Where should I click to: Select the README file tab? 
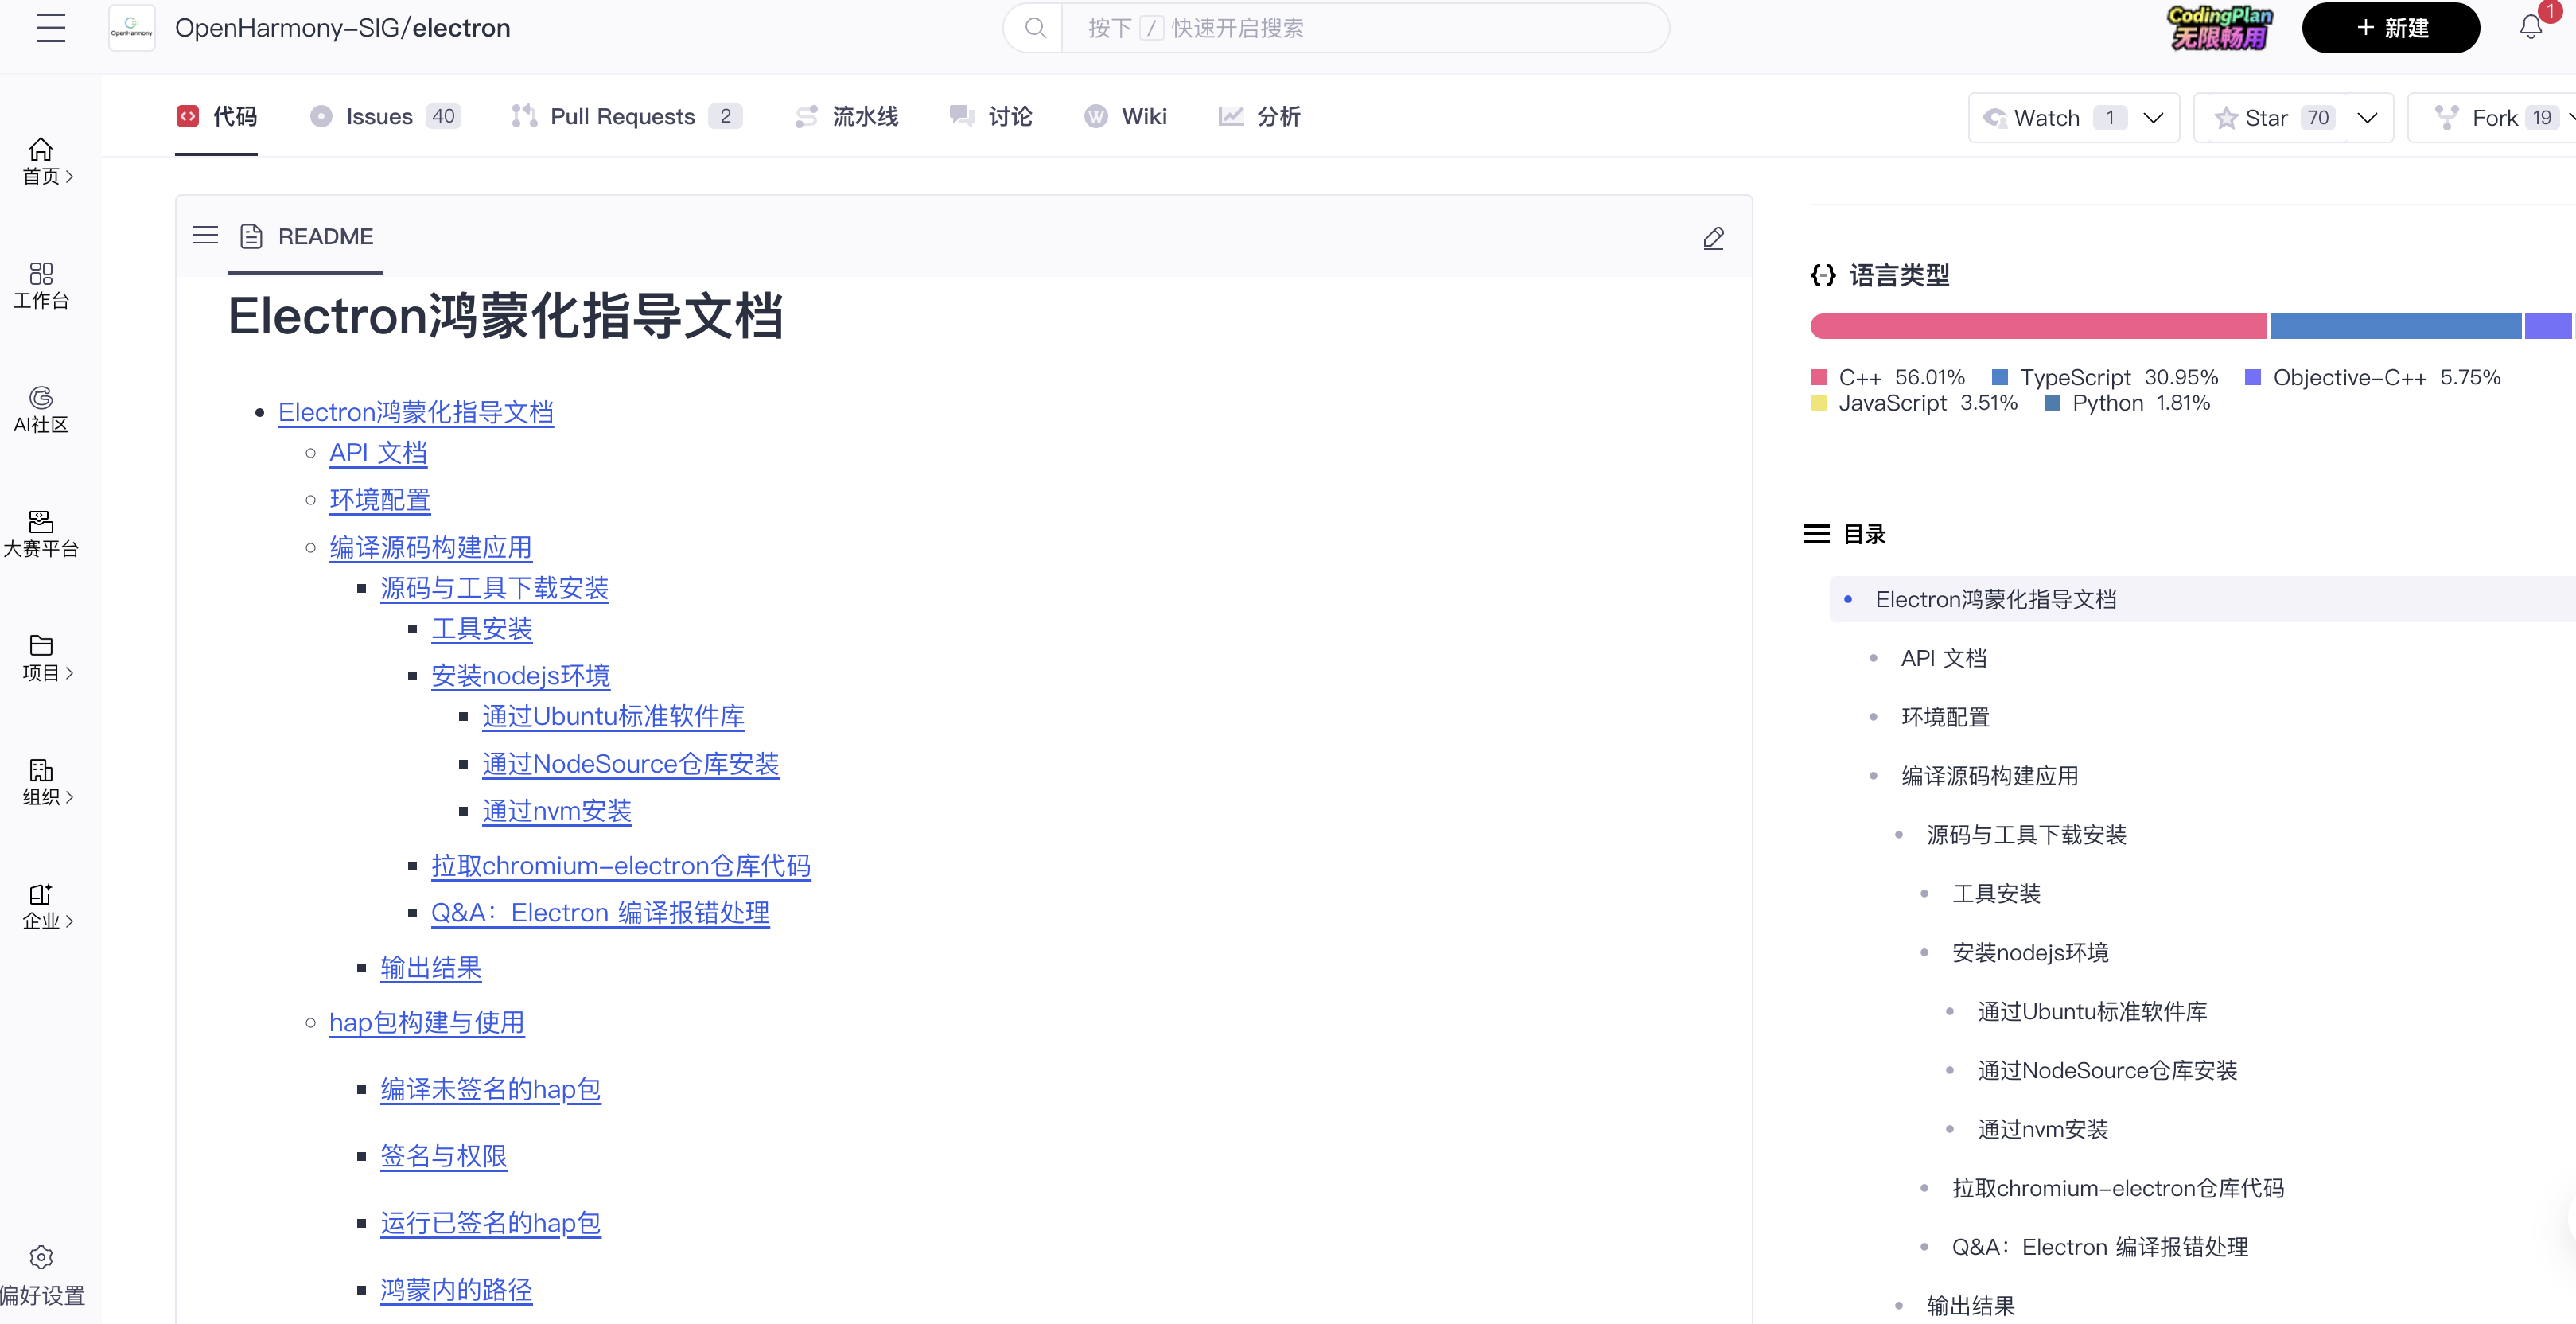point(306,236)
